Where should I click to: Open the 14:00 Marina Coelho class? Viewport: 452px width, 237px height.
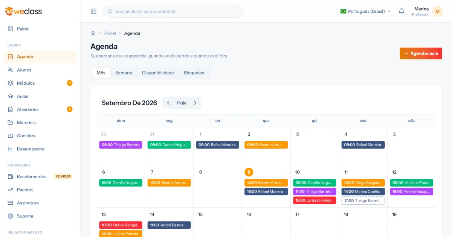[363, 191]
